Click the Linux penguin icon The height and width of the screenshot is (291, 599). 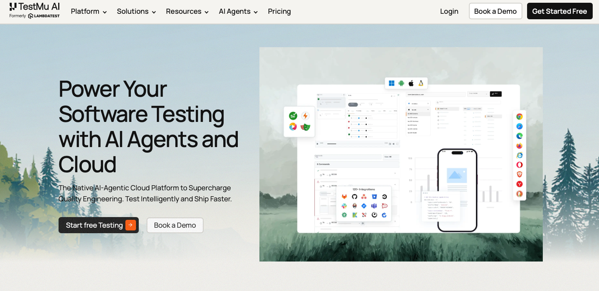(x=421, y=83)
